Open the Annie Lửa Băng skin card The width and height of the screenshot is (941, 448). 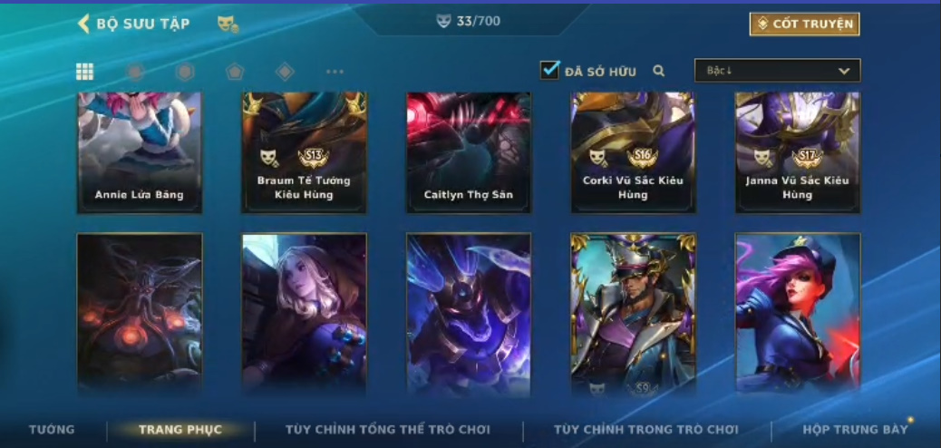[x=140, y=152]
